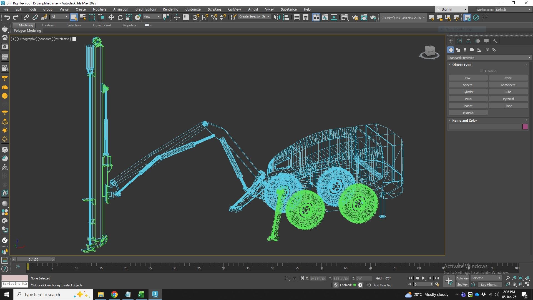Click the time slider 0 / 100
Image resolution: width=533 pixels, height=300 pixels.
coord(34,259)
